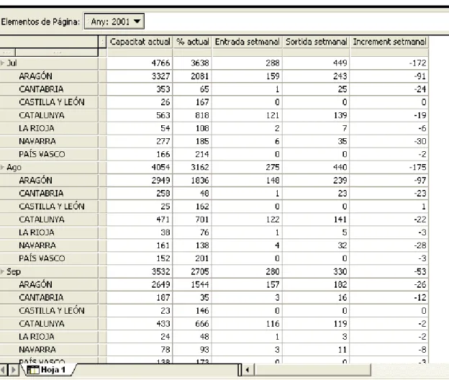Screen dimensions: 449x380
Task: Click Ago CATALUNYA % actual cell 701
Action: coord(192,220)
